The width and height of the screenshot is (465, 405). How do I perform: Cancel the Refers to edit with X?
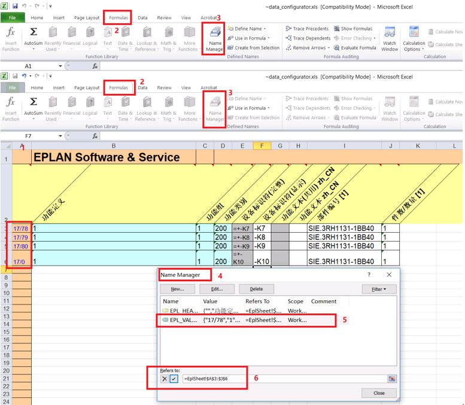pyautogui.click(x=164, y=379)
